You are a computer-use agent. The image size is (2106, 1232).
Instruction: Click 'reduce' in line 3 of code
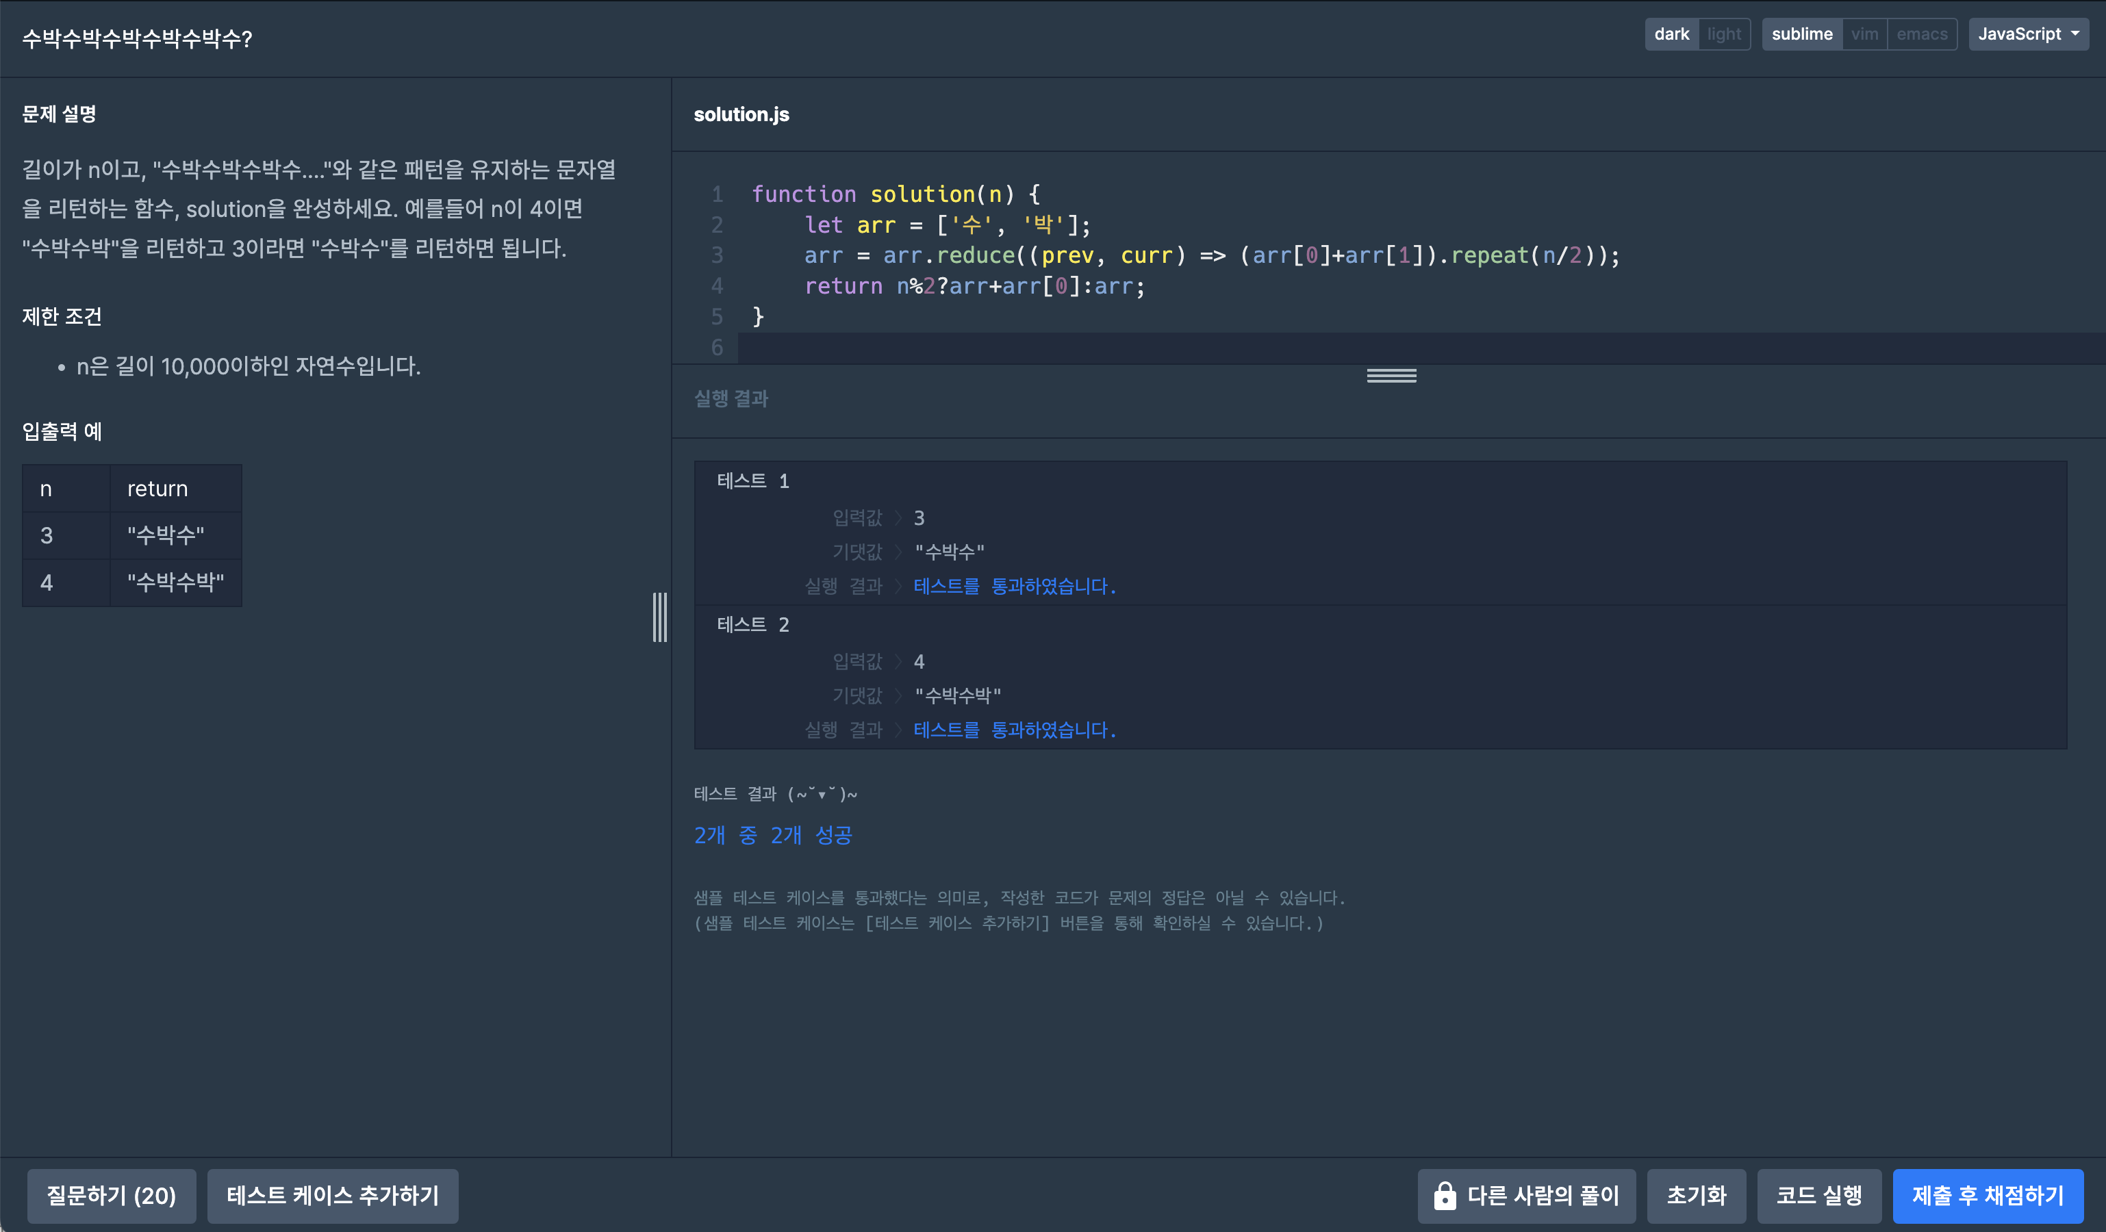(974, 255)
